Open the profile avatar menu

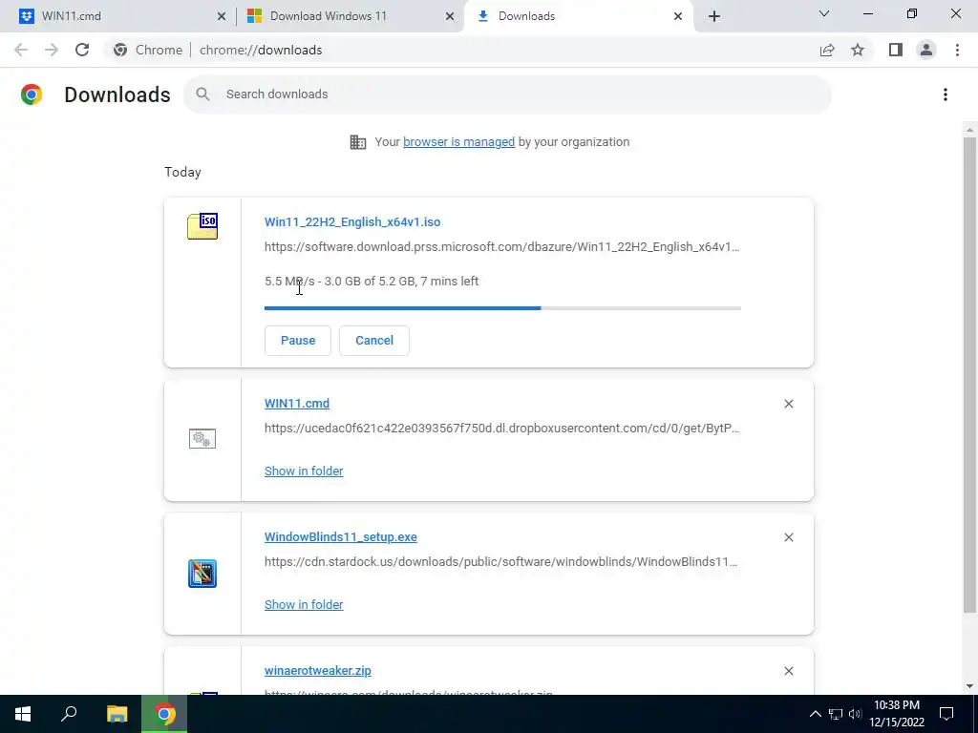[x=926, y=50]
